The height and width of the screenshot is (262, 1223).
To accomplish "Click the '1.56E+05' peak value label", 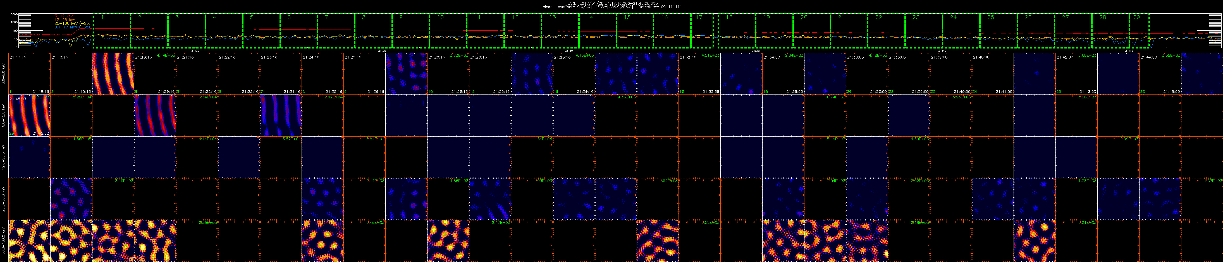I will click(x=82, y=139).
